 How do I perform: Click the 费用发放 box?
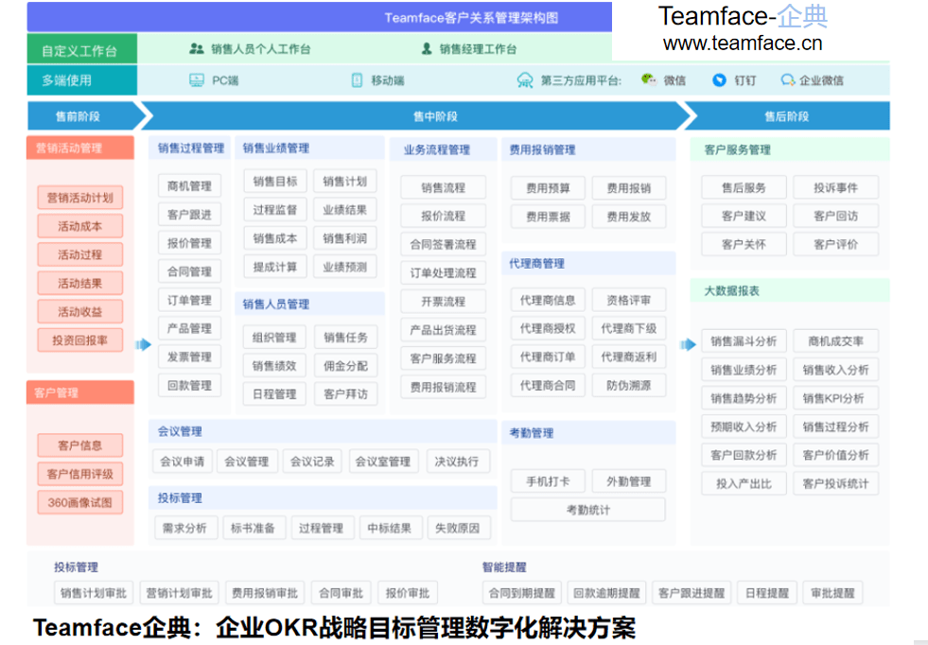pos(629,217)
